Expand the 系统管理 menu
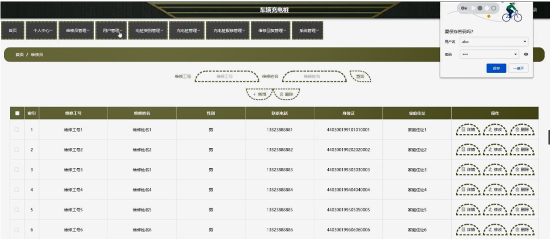Image resolution: width=550 pixels, height=239 pixels. [x=307, y=30]
